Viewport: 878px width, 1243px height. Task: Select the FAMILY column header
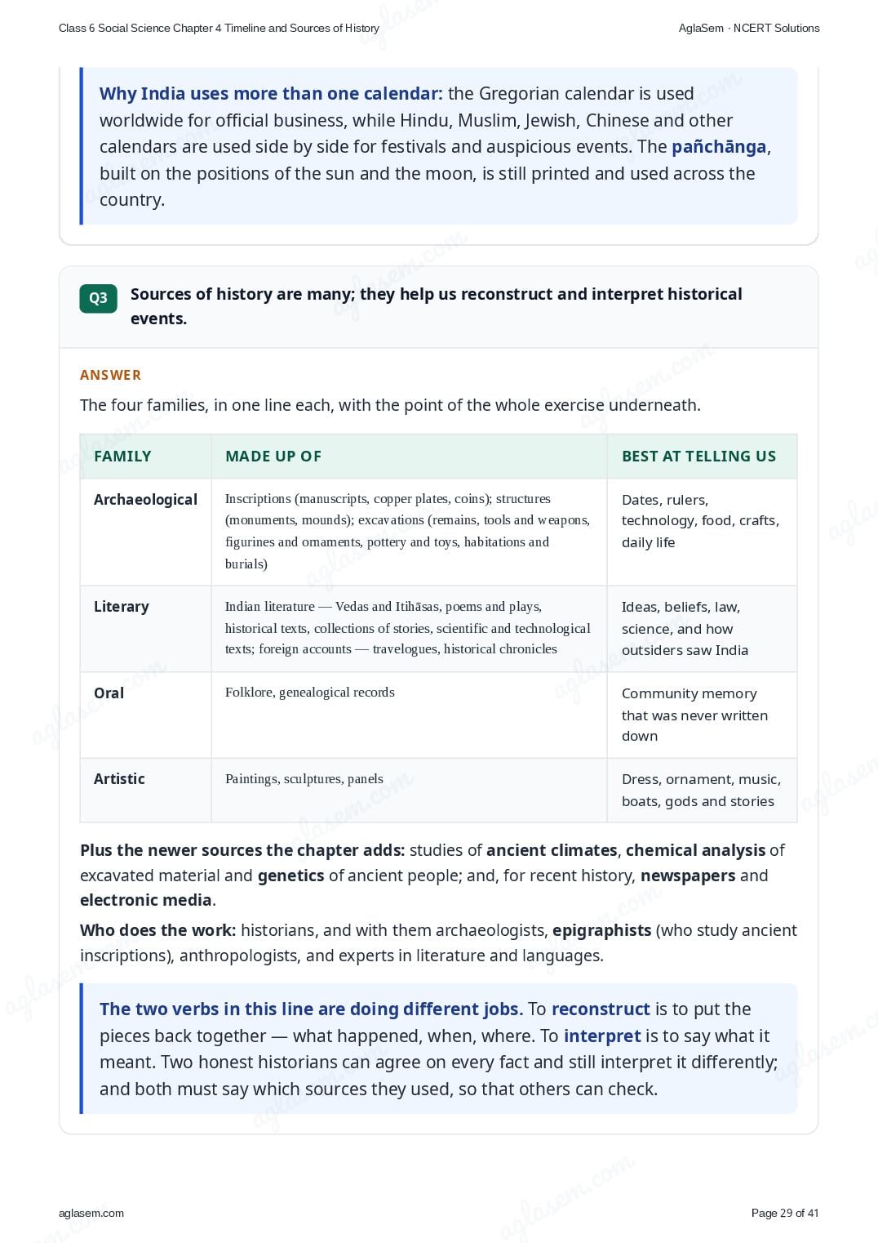tap(122, 457)
